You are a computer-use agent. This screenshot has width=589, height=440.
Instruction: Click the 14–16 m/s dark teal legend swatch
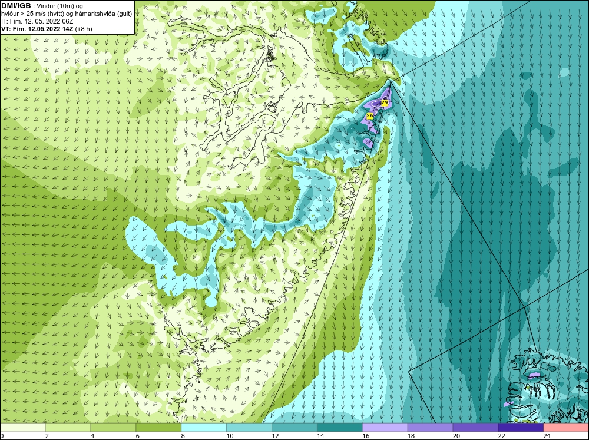tap(340, 428)
